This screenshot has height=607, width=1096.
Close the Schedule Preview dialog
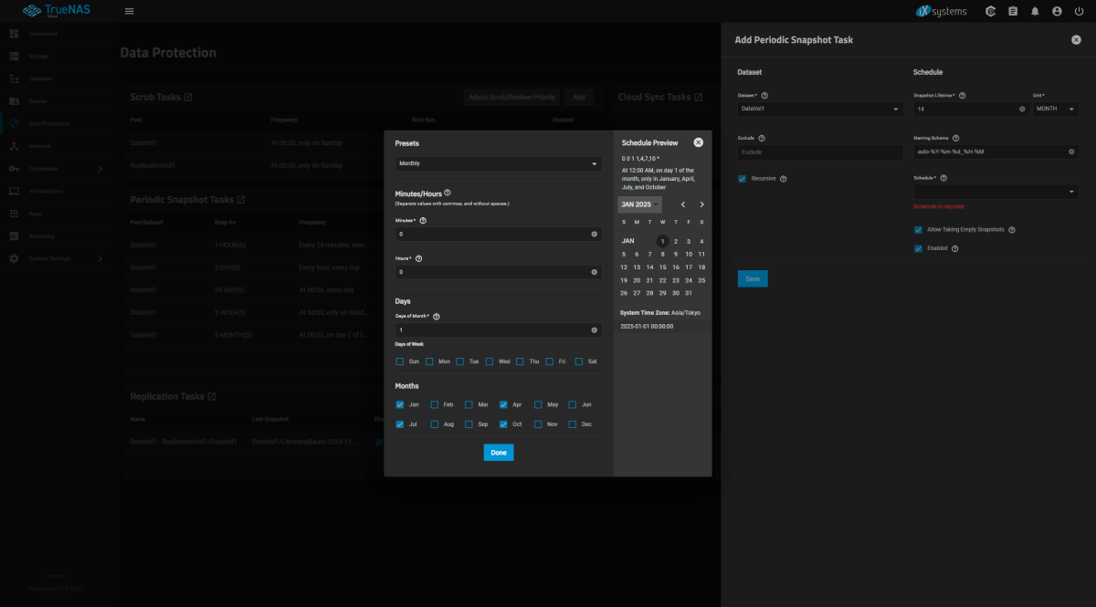coord(699,142)
